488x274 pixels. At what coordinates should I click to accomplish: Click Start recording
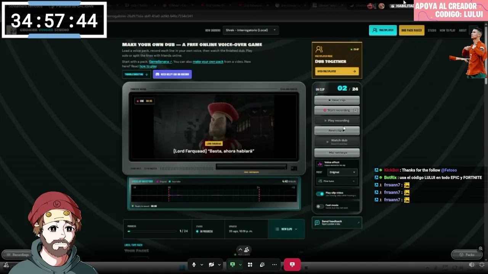tap(337, 110)
